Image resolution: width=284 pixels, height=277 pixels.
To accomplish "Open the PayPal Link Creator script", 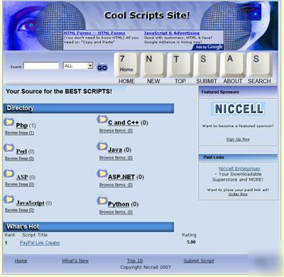I will click(40, 243).
